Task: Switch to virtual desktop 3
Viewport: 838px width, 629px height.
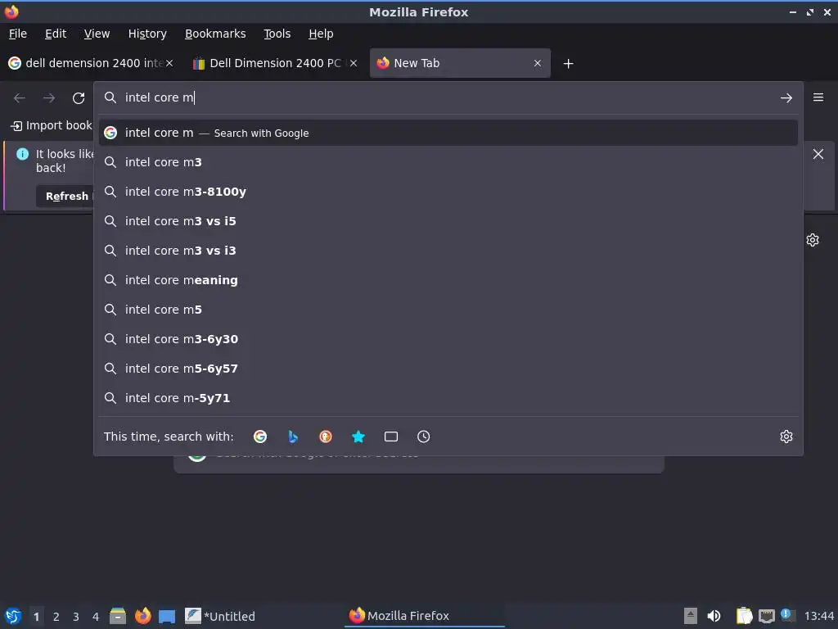Action: (76, 617)
